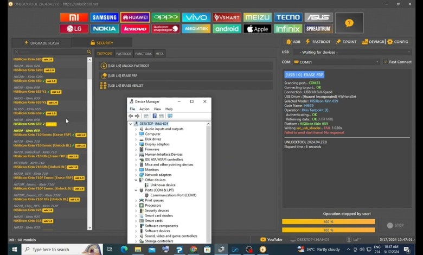Select the Samsung brand logo
This screenshot has width=423, height=255.
point(104,17)
